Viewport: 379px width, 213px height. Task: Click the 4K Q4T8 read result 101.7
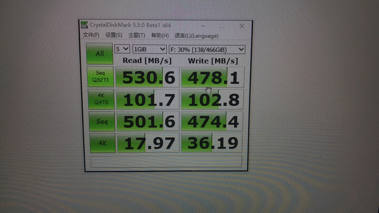[148, 99]
